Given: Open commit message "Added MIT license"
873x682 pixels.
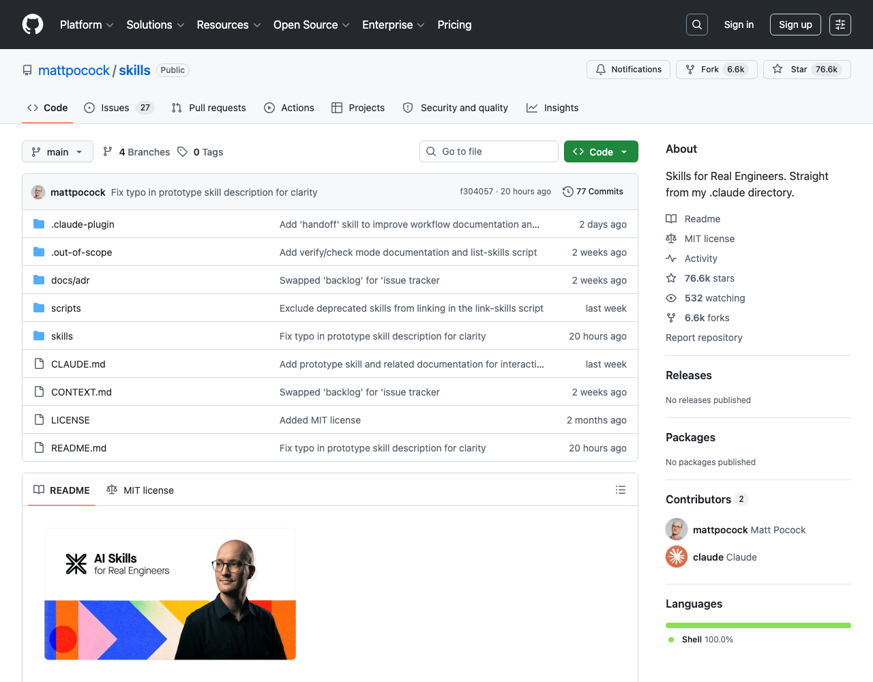Looking at the screenshot, I should [320, 420].
